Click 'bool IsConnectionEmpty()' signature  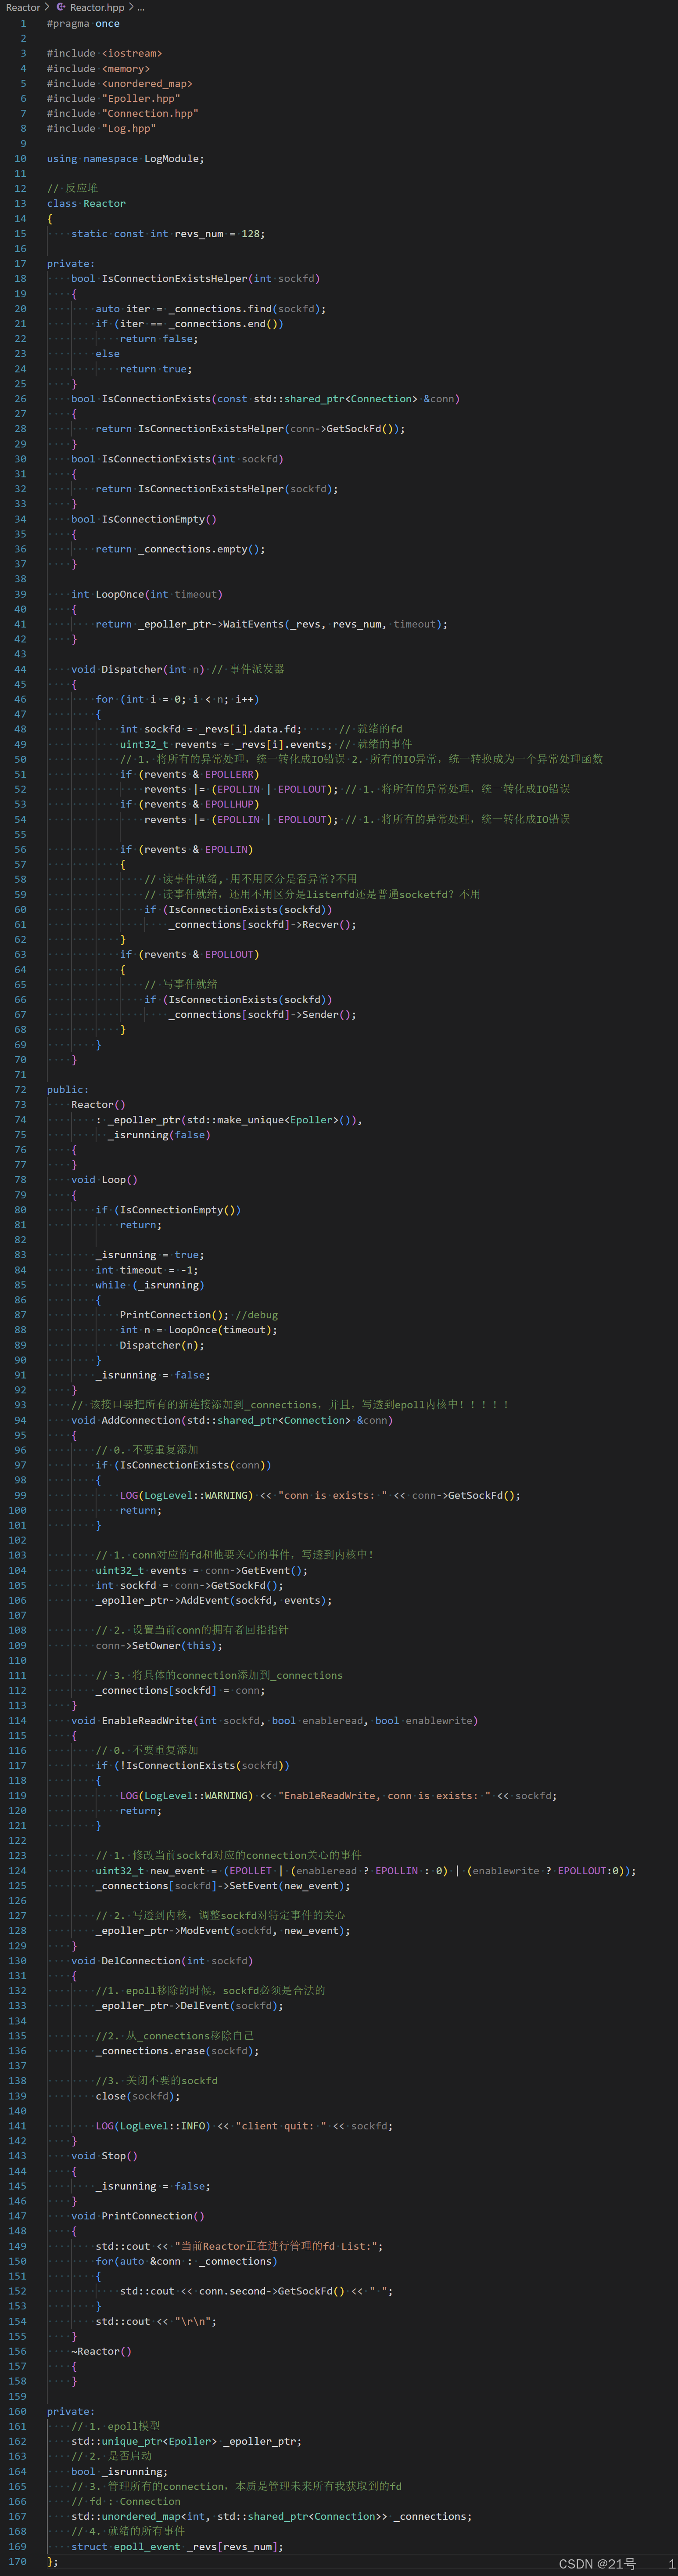point(143,519)
